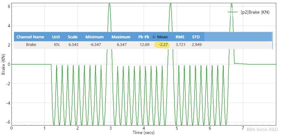Click the Unit column header
Image resolution: width=281 pixels, height=135 pixels.
coord(56,37)
